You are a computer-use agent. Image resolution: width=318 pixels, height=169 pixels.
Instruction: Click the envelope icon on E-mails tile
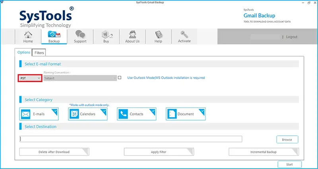tap(25, 114)
